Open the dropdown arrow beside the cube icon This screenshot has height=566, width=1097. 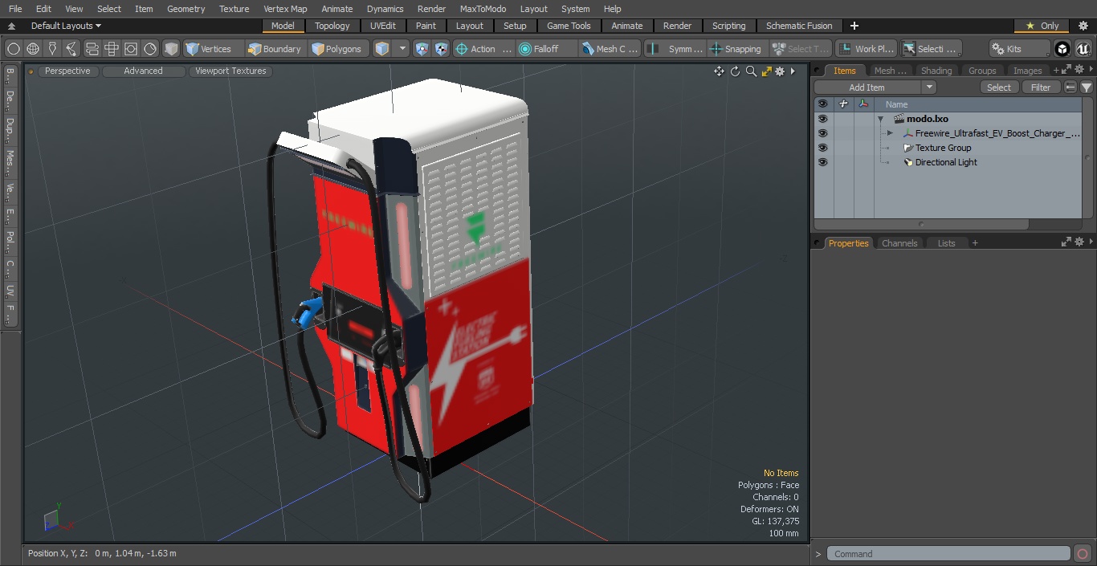click(403, 49)
